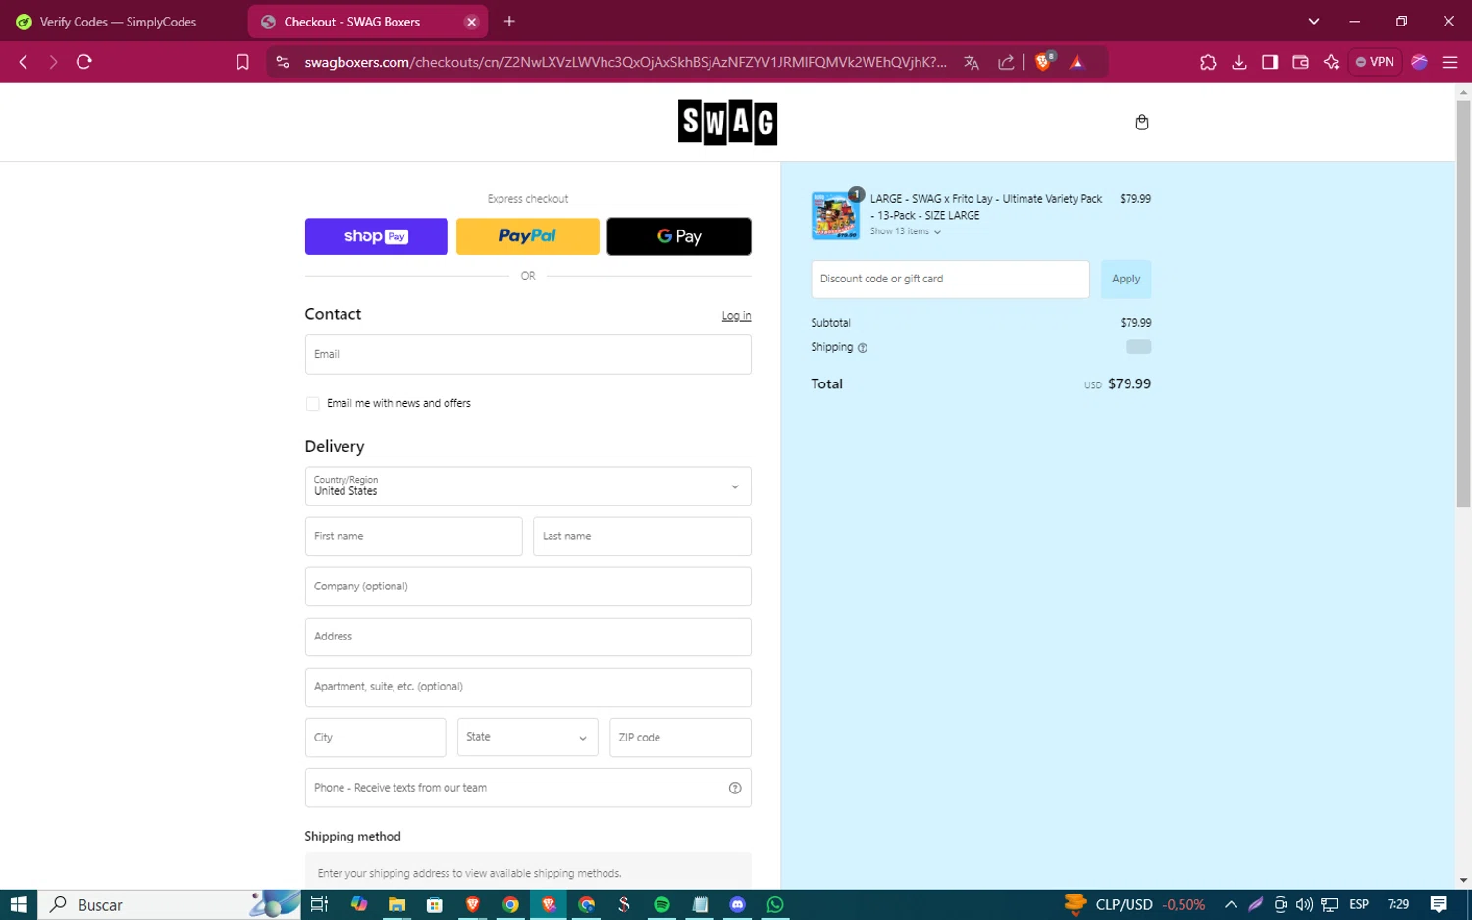Click the Apartment, suite, etc. field
Viewport: 1472px width, 920px height.
pos(528,688)
